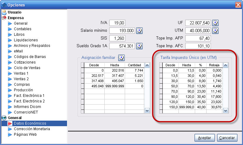This screenshot has height=145, width=243.
Task: Click the 7.744 cell in Asignación familiar
Action: tap(135, 70)
